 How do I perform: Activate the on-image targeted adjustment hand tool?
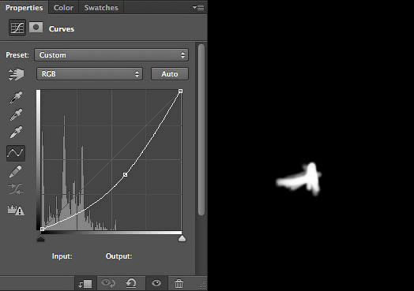(16, 75)
